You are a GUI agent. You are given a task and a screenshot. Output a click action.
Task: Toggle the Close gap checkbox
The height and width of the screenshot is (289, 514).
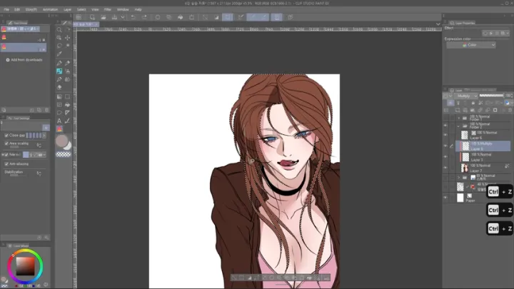6,136
